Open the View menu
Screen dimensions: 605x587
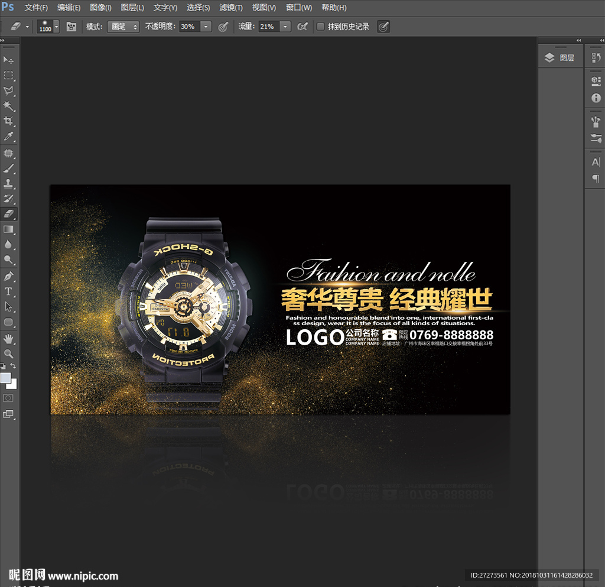tap(264, 8)
